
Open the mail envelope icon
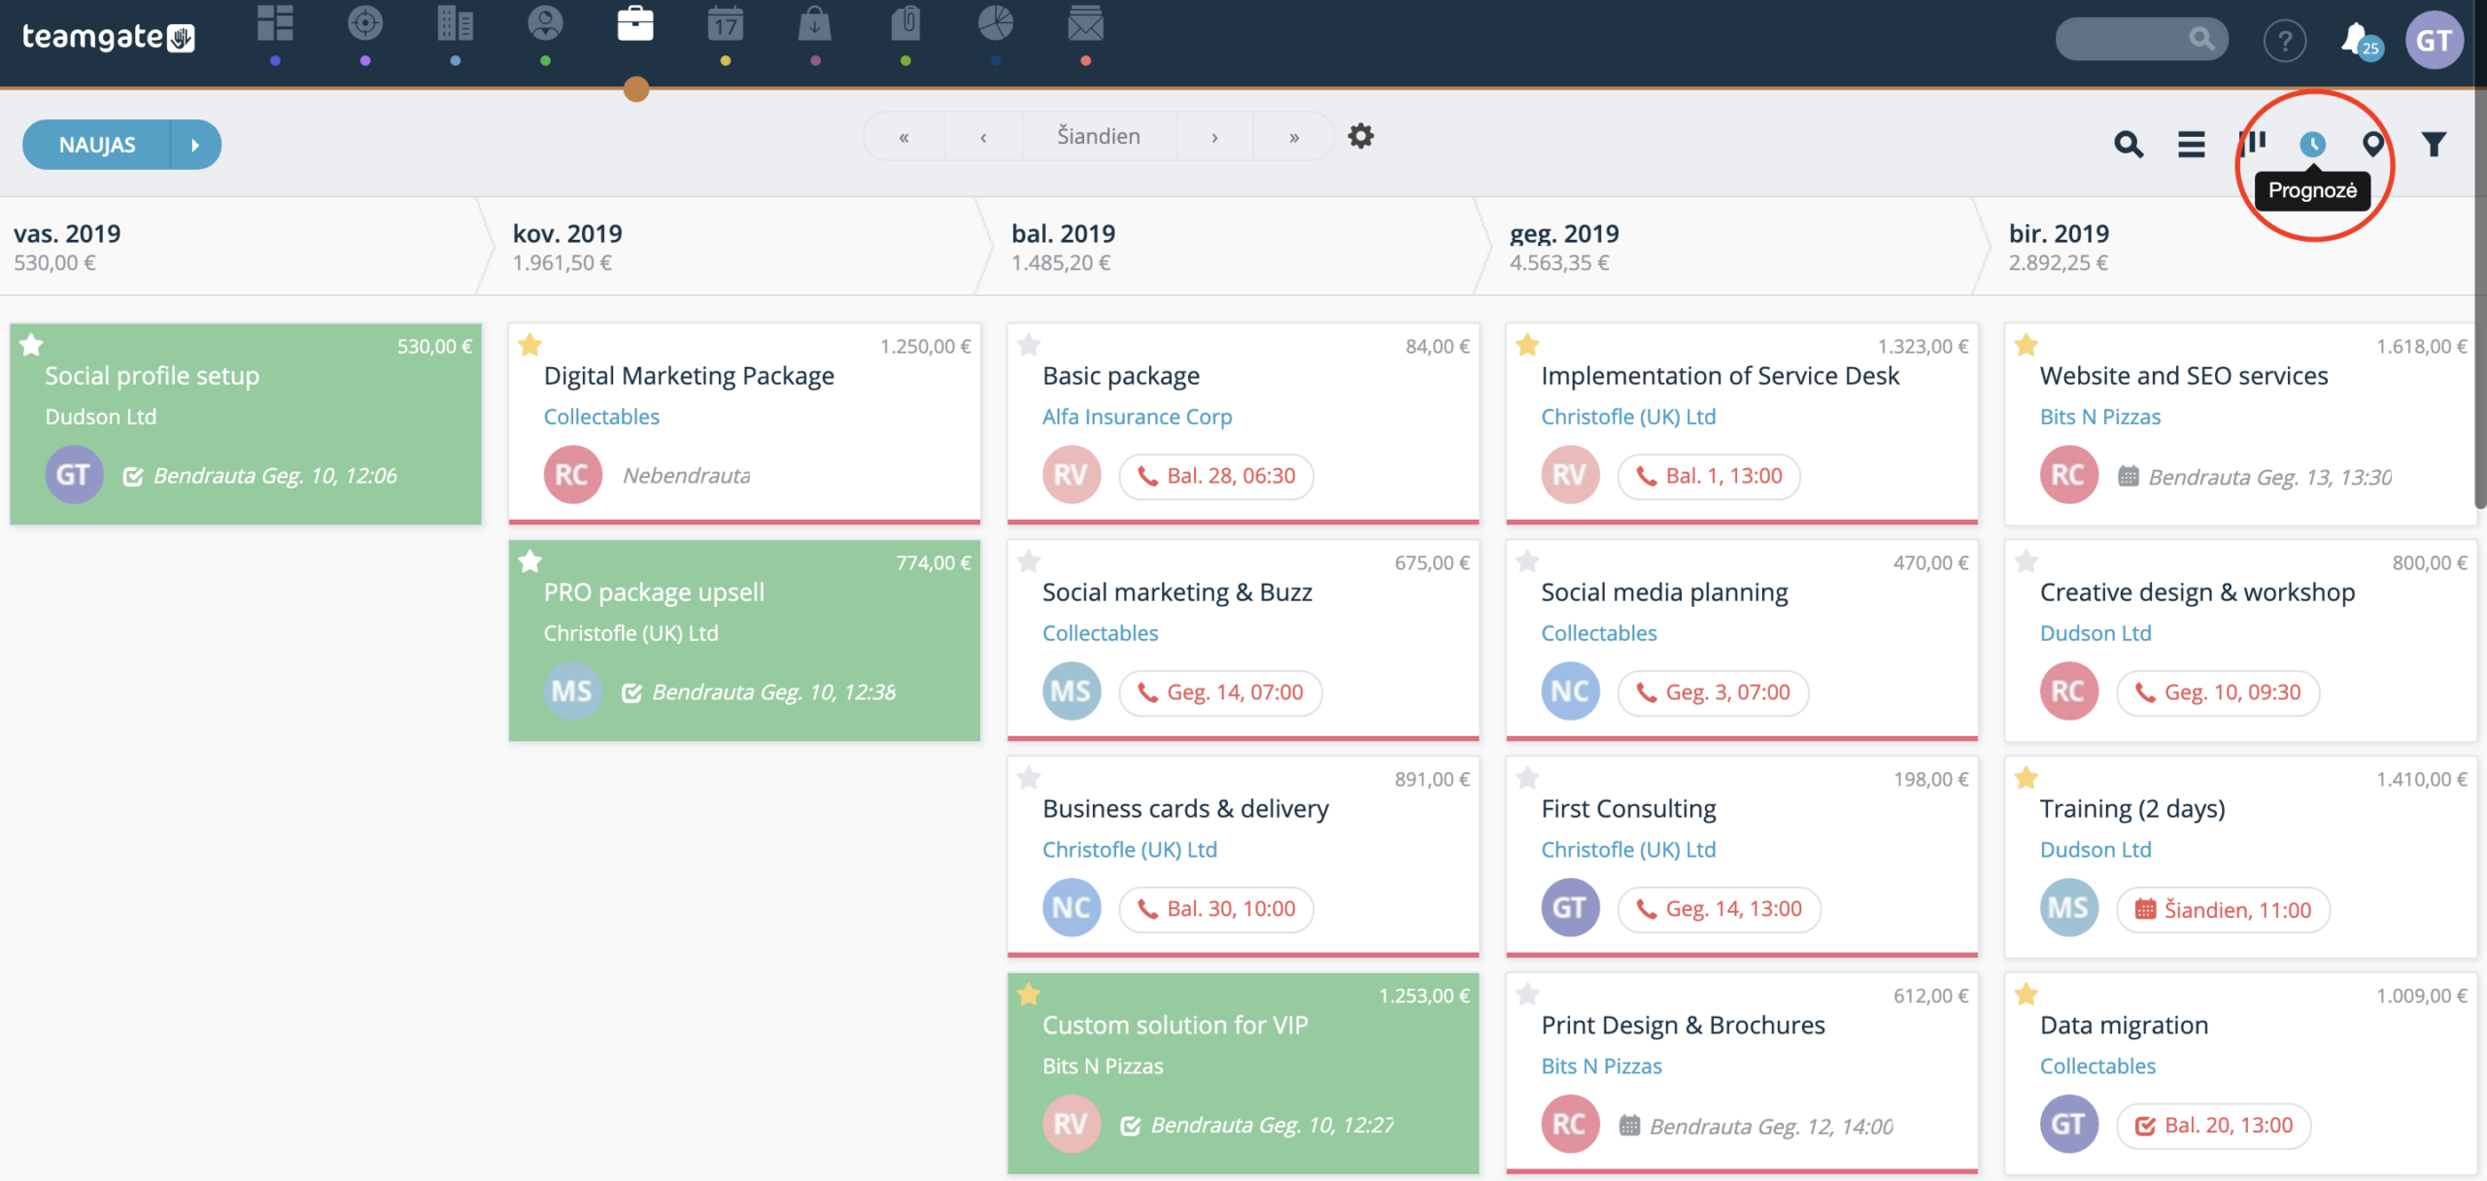click(x=1085, y=23)
